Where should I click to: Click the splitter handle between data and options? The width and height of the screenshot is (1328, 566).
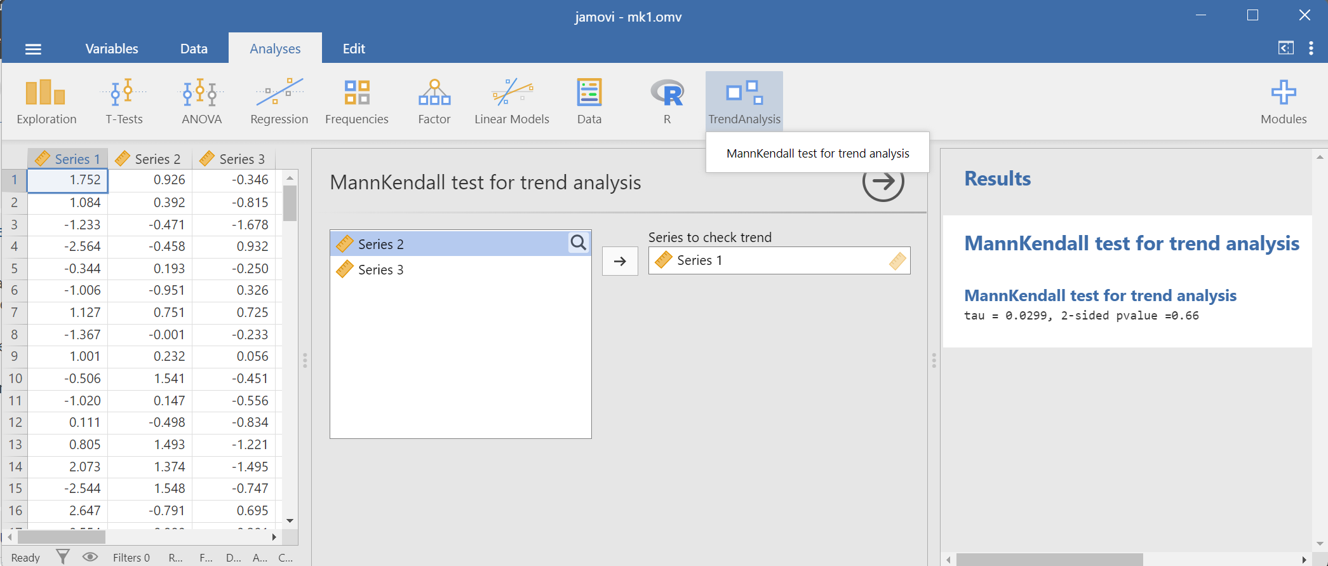point(305,360)
